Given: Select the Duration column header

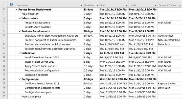Looking at the screenshot, I should (91, 5).
